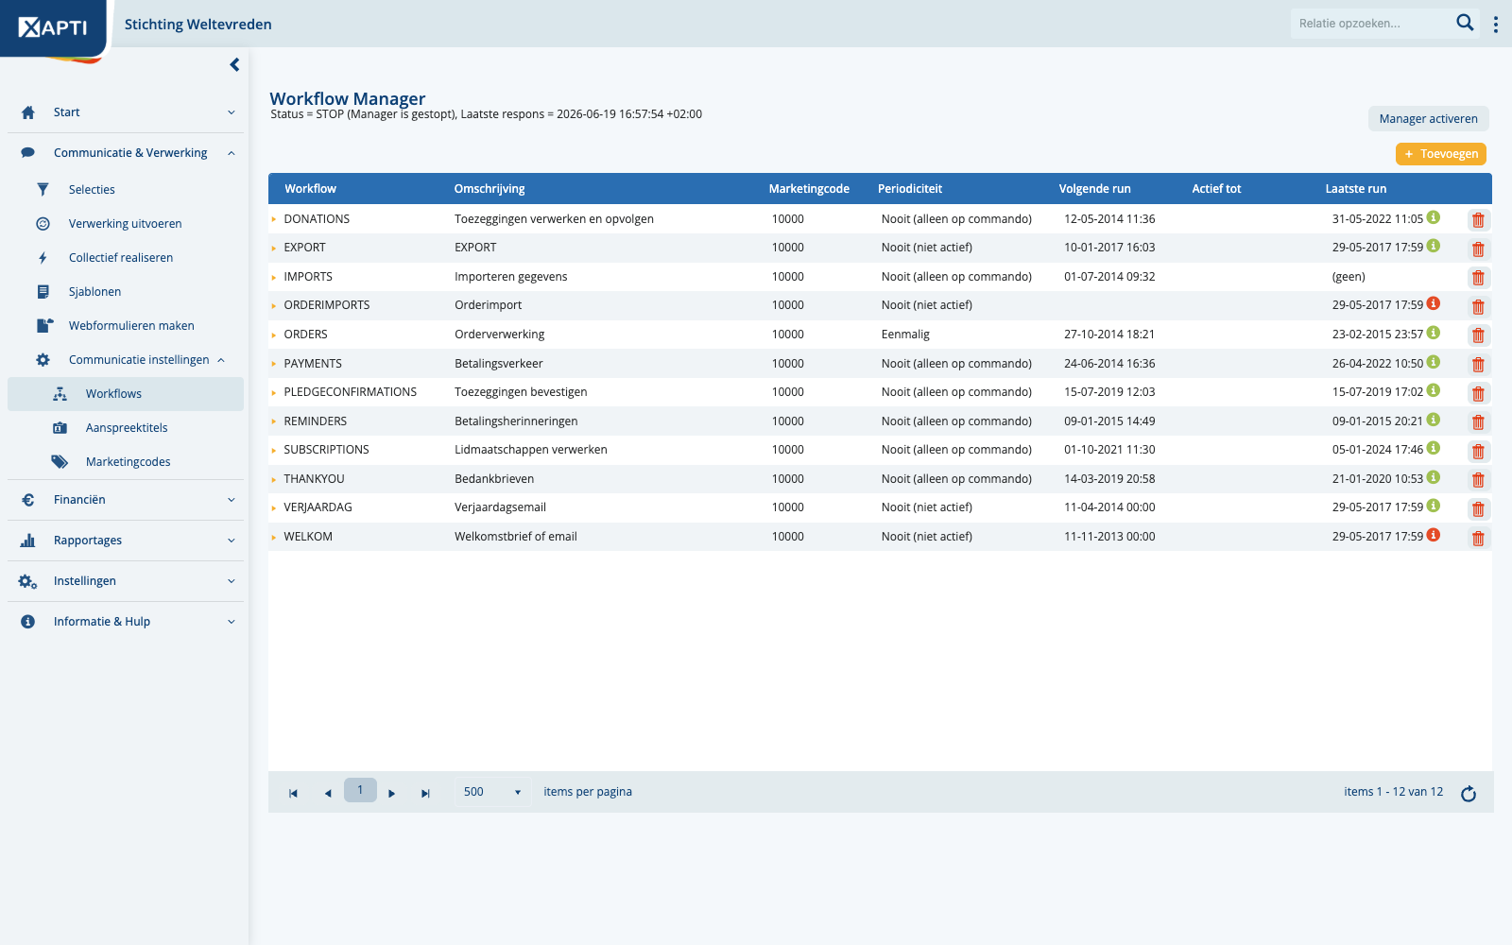
Task: Sort by Marketingcode column header
Action: point(809,189)
